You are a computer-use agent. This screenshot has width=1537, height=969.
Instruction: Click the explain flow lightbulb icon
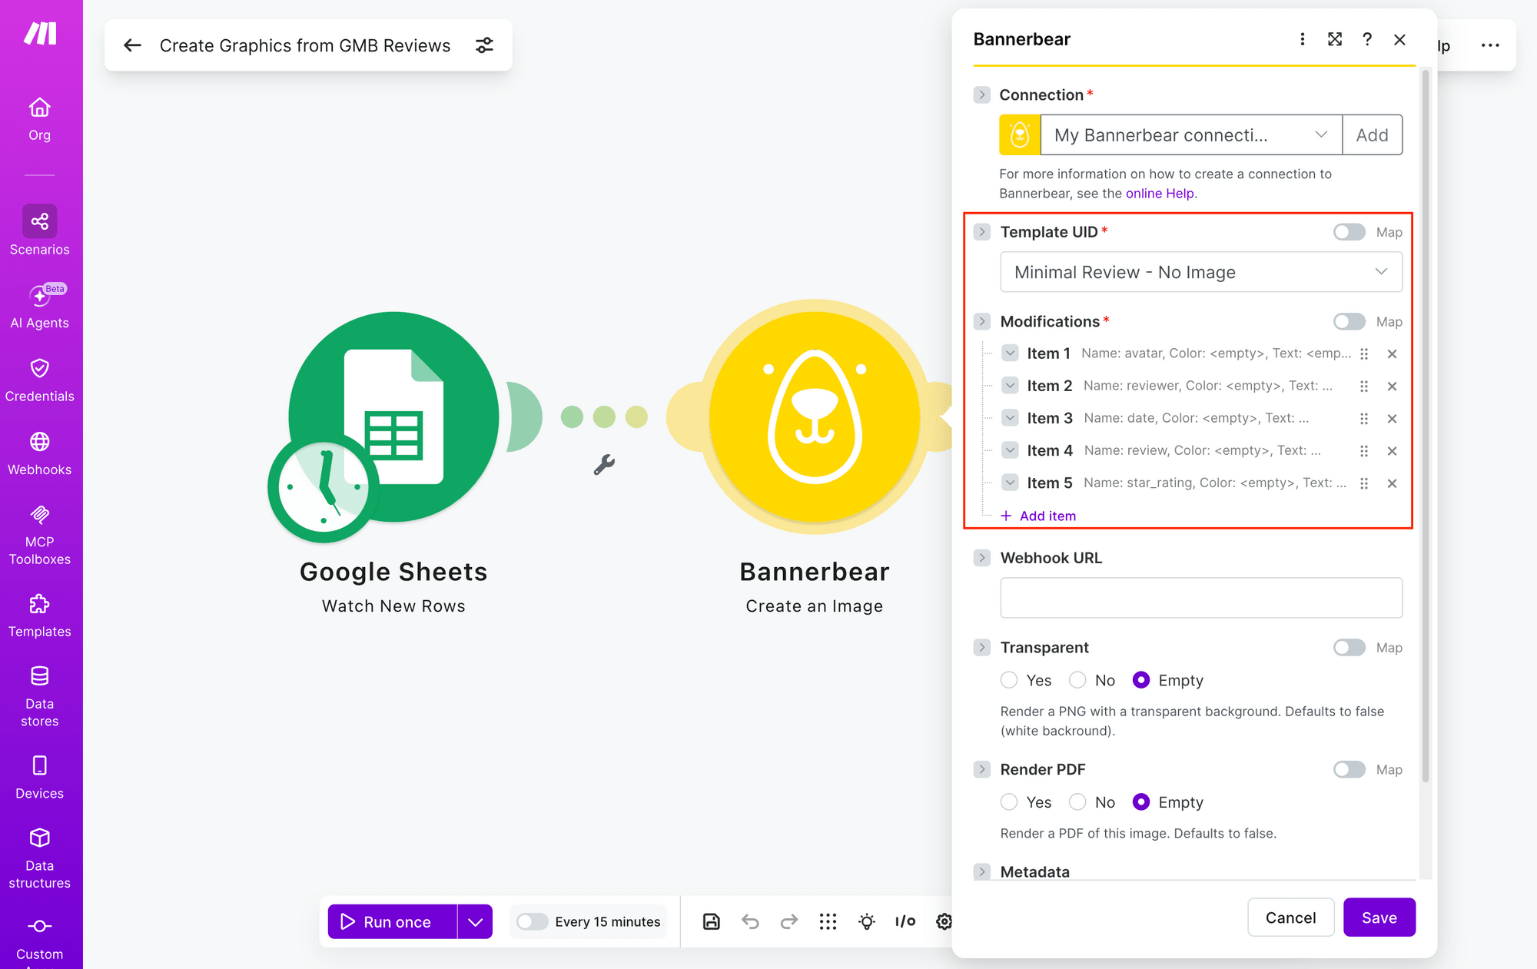coord(867,921)
